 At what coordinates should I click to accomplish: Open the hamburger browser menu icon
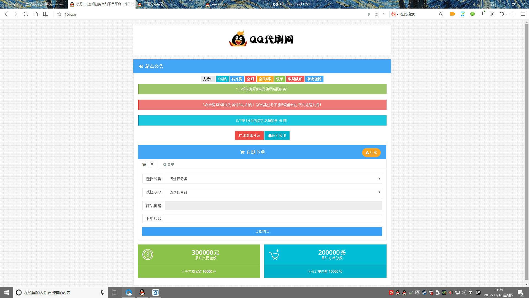[523, 14]
